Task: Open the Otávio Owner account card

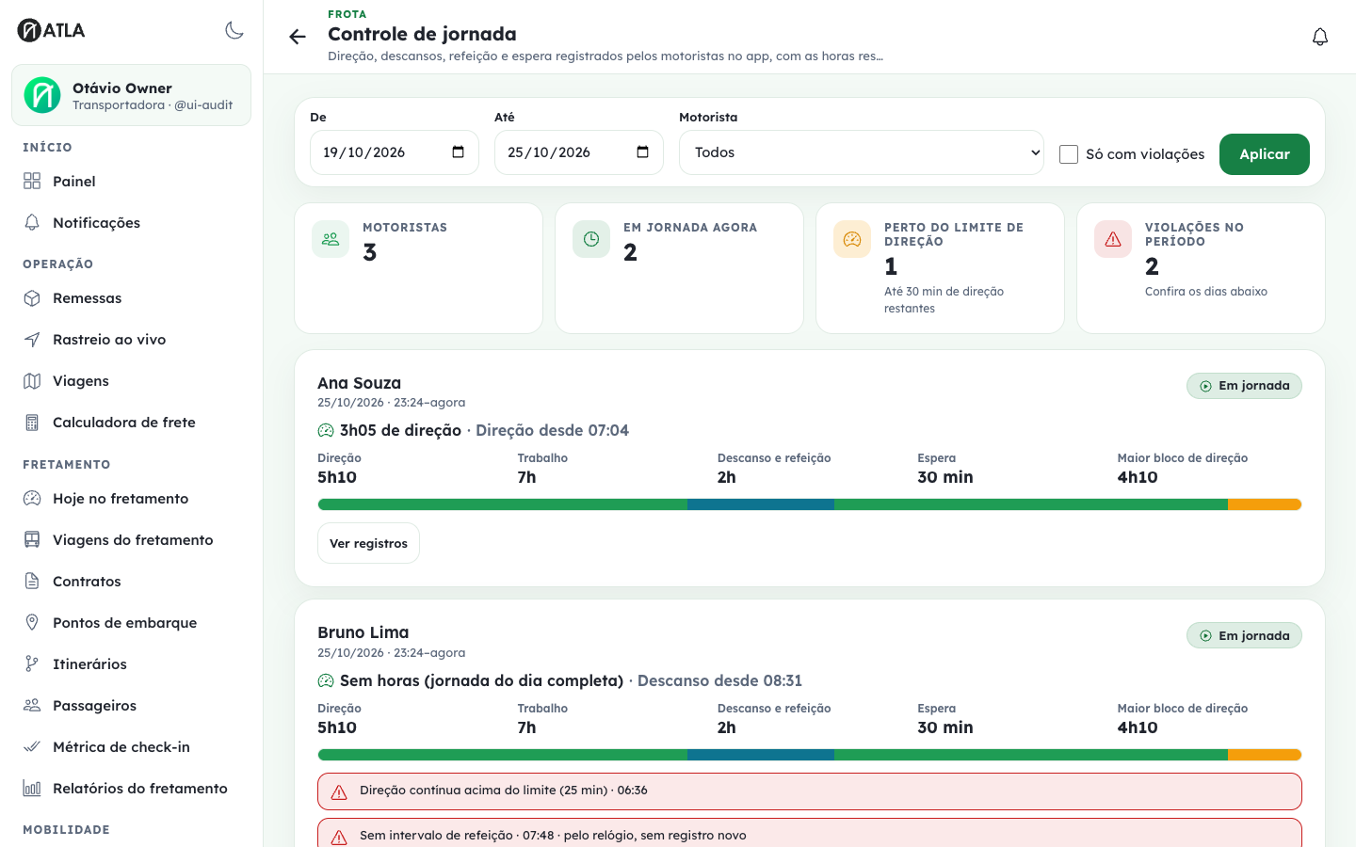Action: tap(132, 95)
